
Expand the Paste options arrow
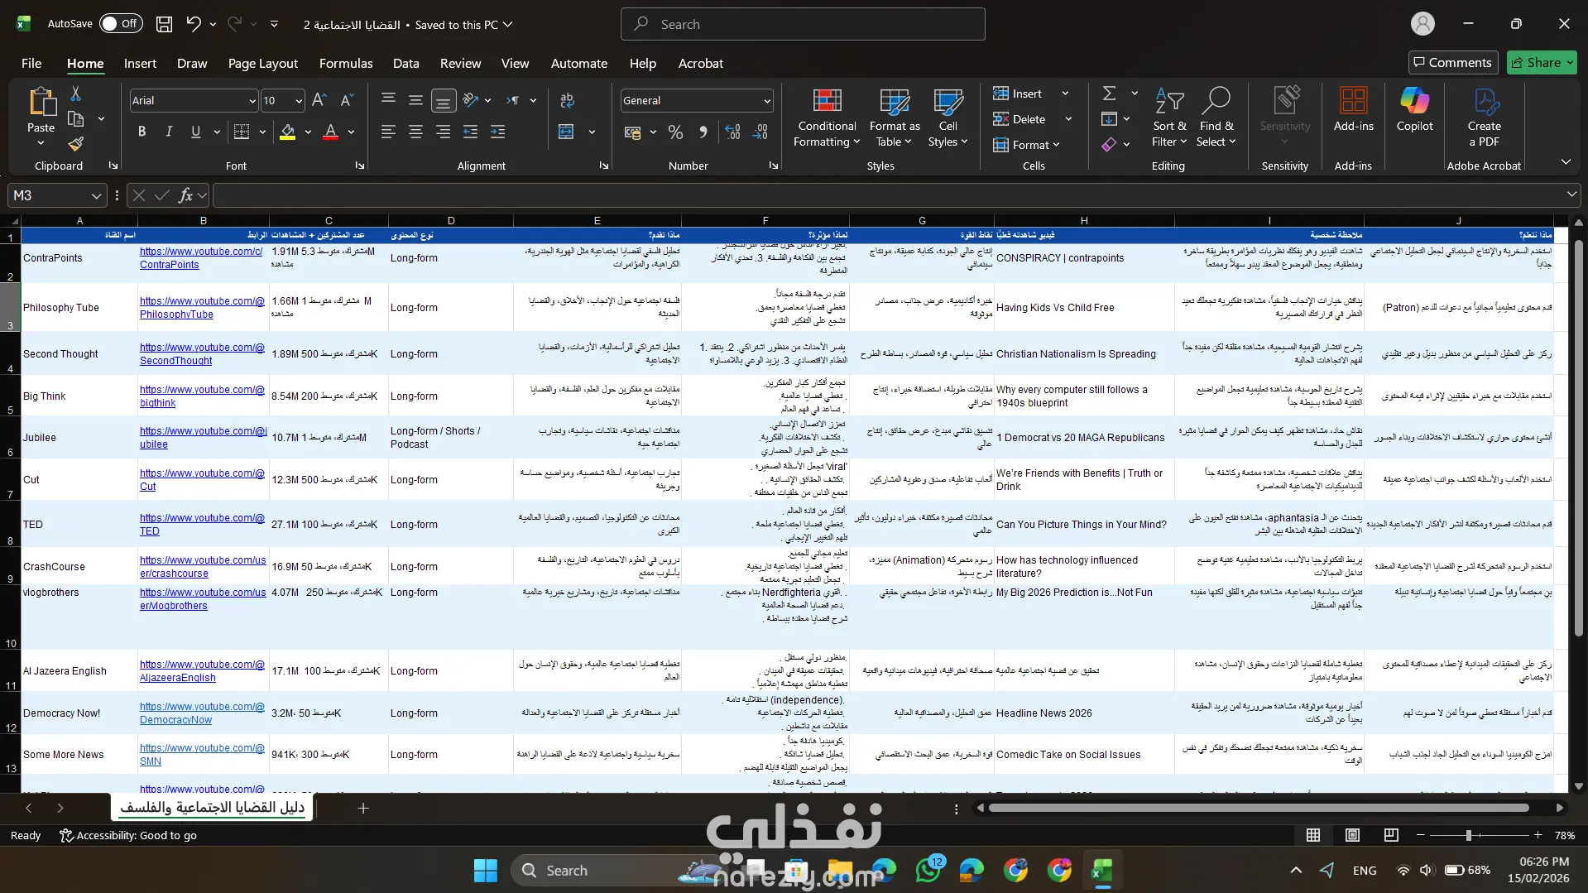[41, 144]
